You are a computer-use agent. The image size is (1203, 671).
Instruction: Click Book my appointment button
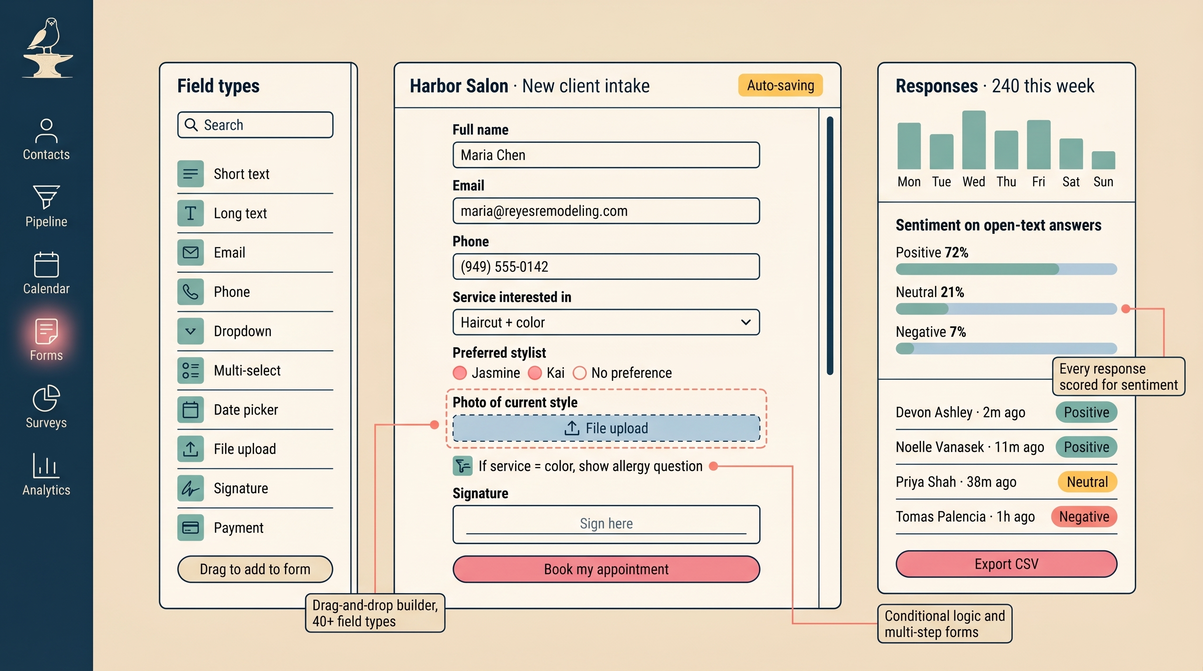coord(606,569)
